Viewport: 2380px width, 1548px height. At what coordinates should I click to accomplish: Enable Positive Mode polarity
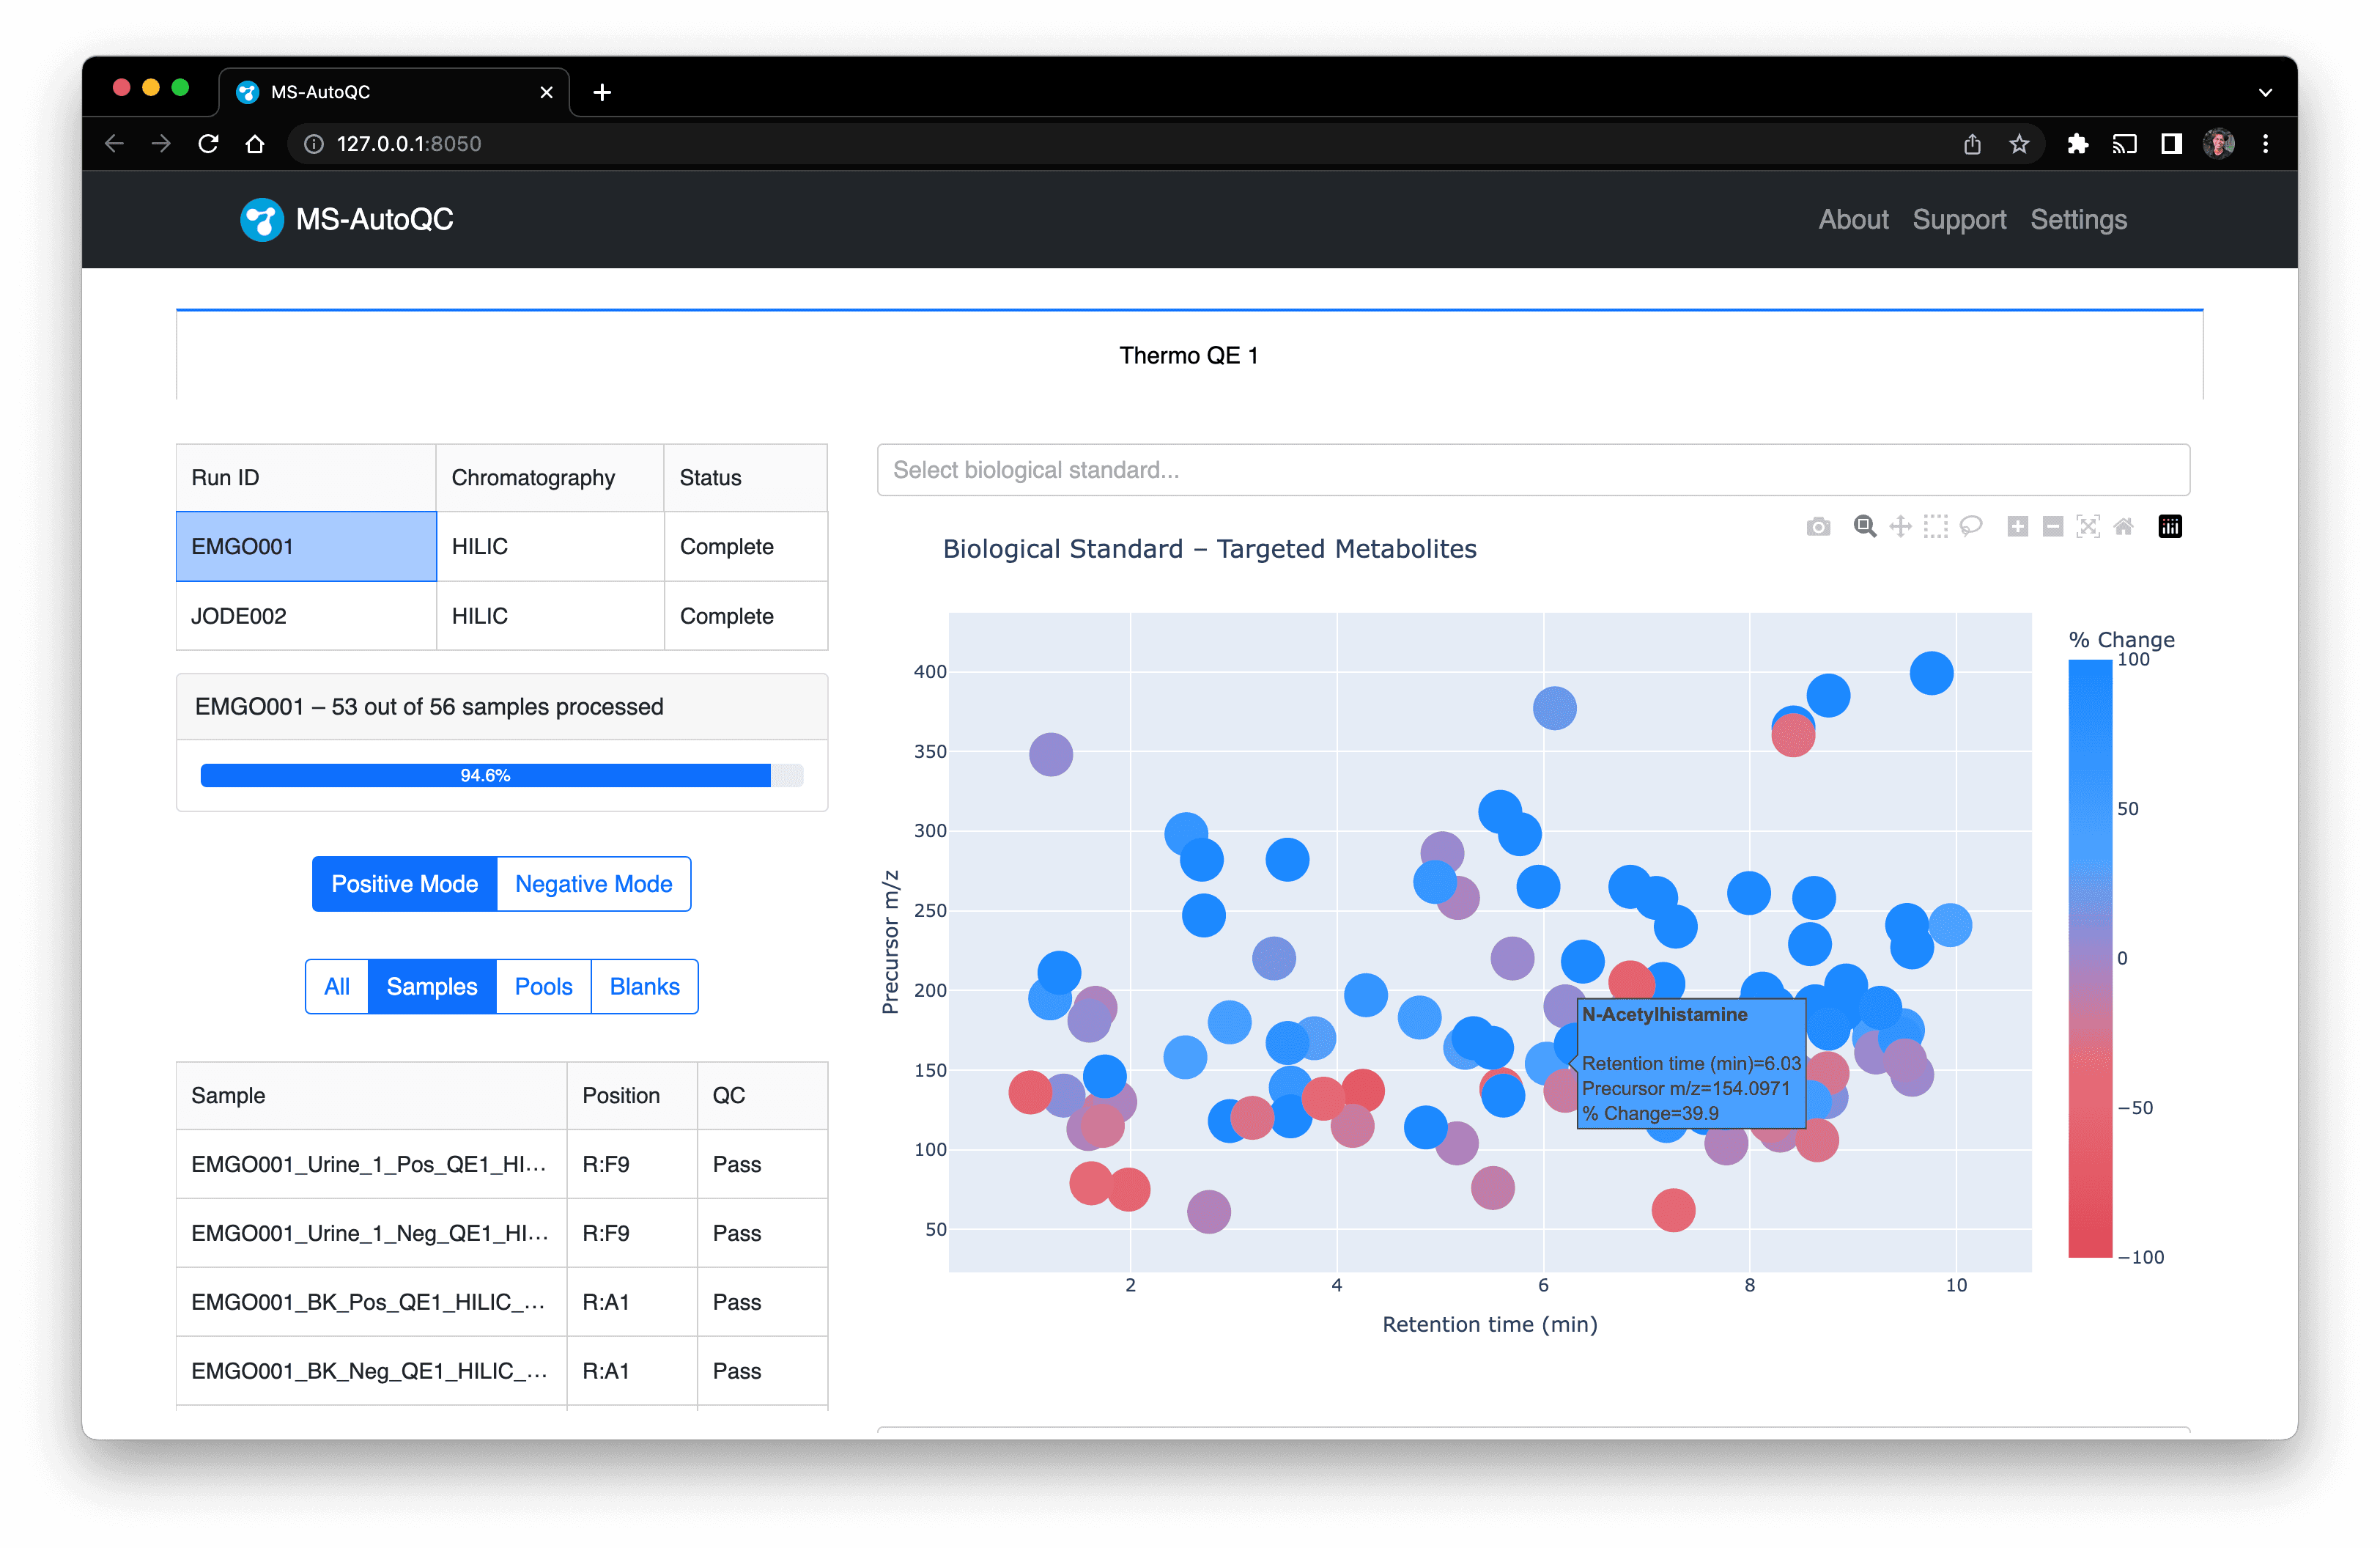click(404, 884)
